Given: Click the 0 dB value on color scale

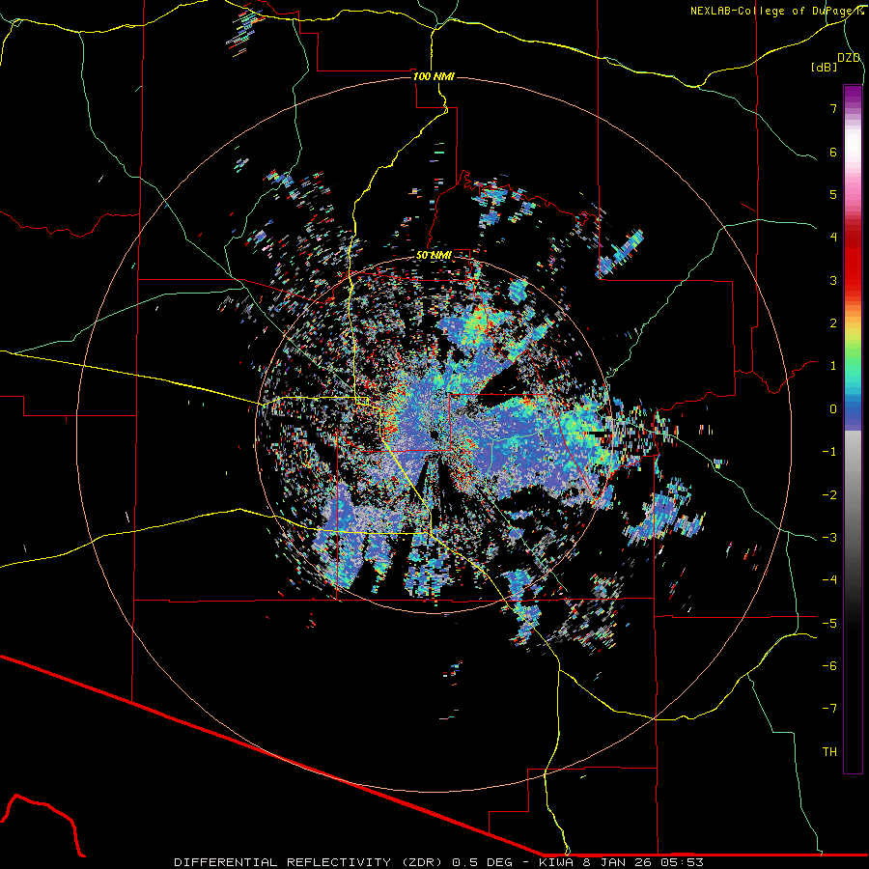Looking at the screenshot, I should tap(833, 409).
